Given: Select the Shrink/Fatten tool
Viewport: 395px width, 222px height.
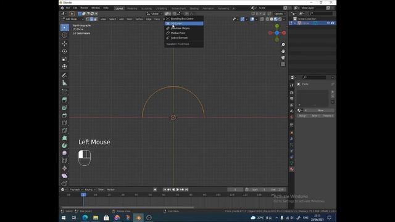Looking at the screenshot, I should point(64,168).
